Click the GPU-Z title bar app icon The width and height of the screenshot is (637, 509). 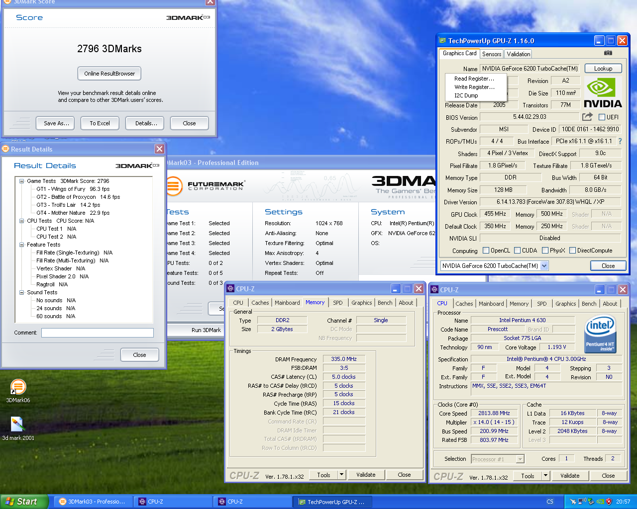(x=442, y=41)
